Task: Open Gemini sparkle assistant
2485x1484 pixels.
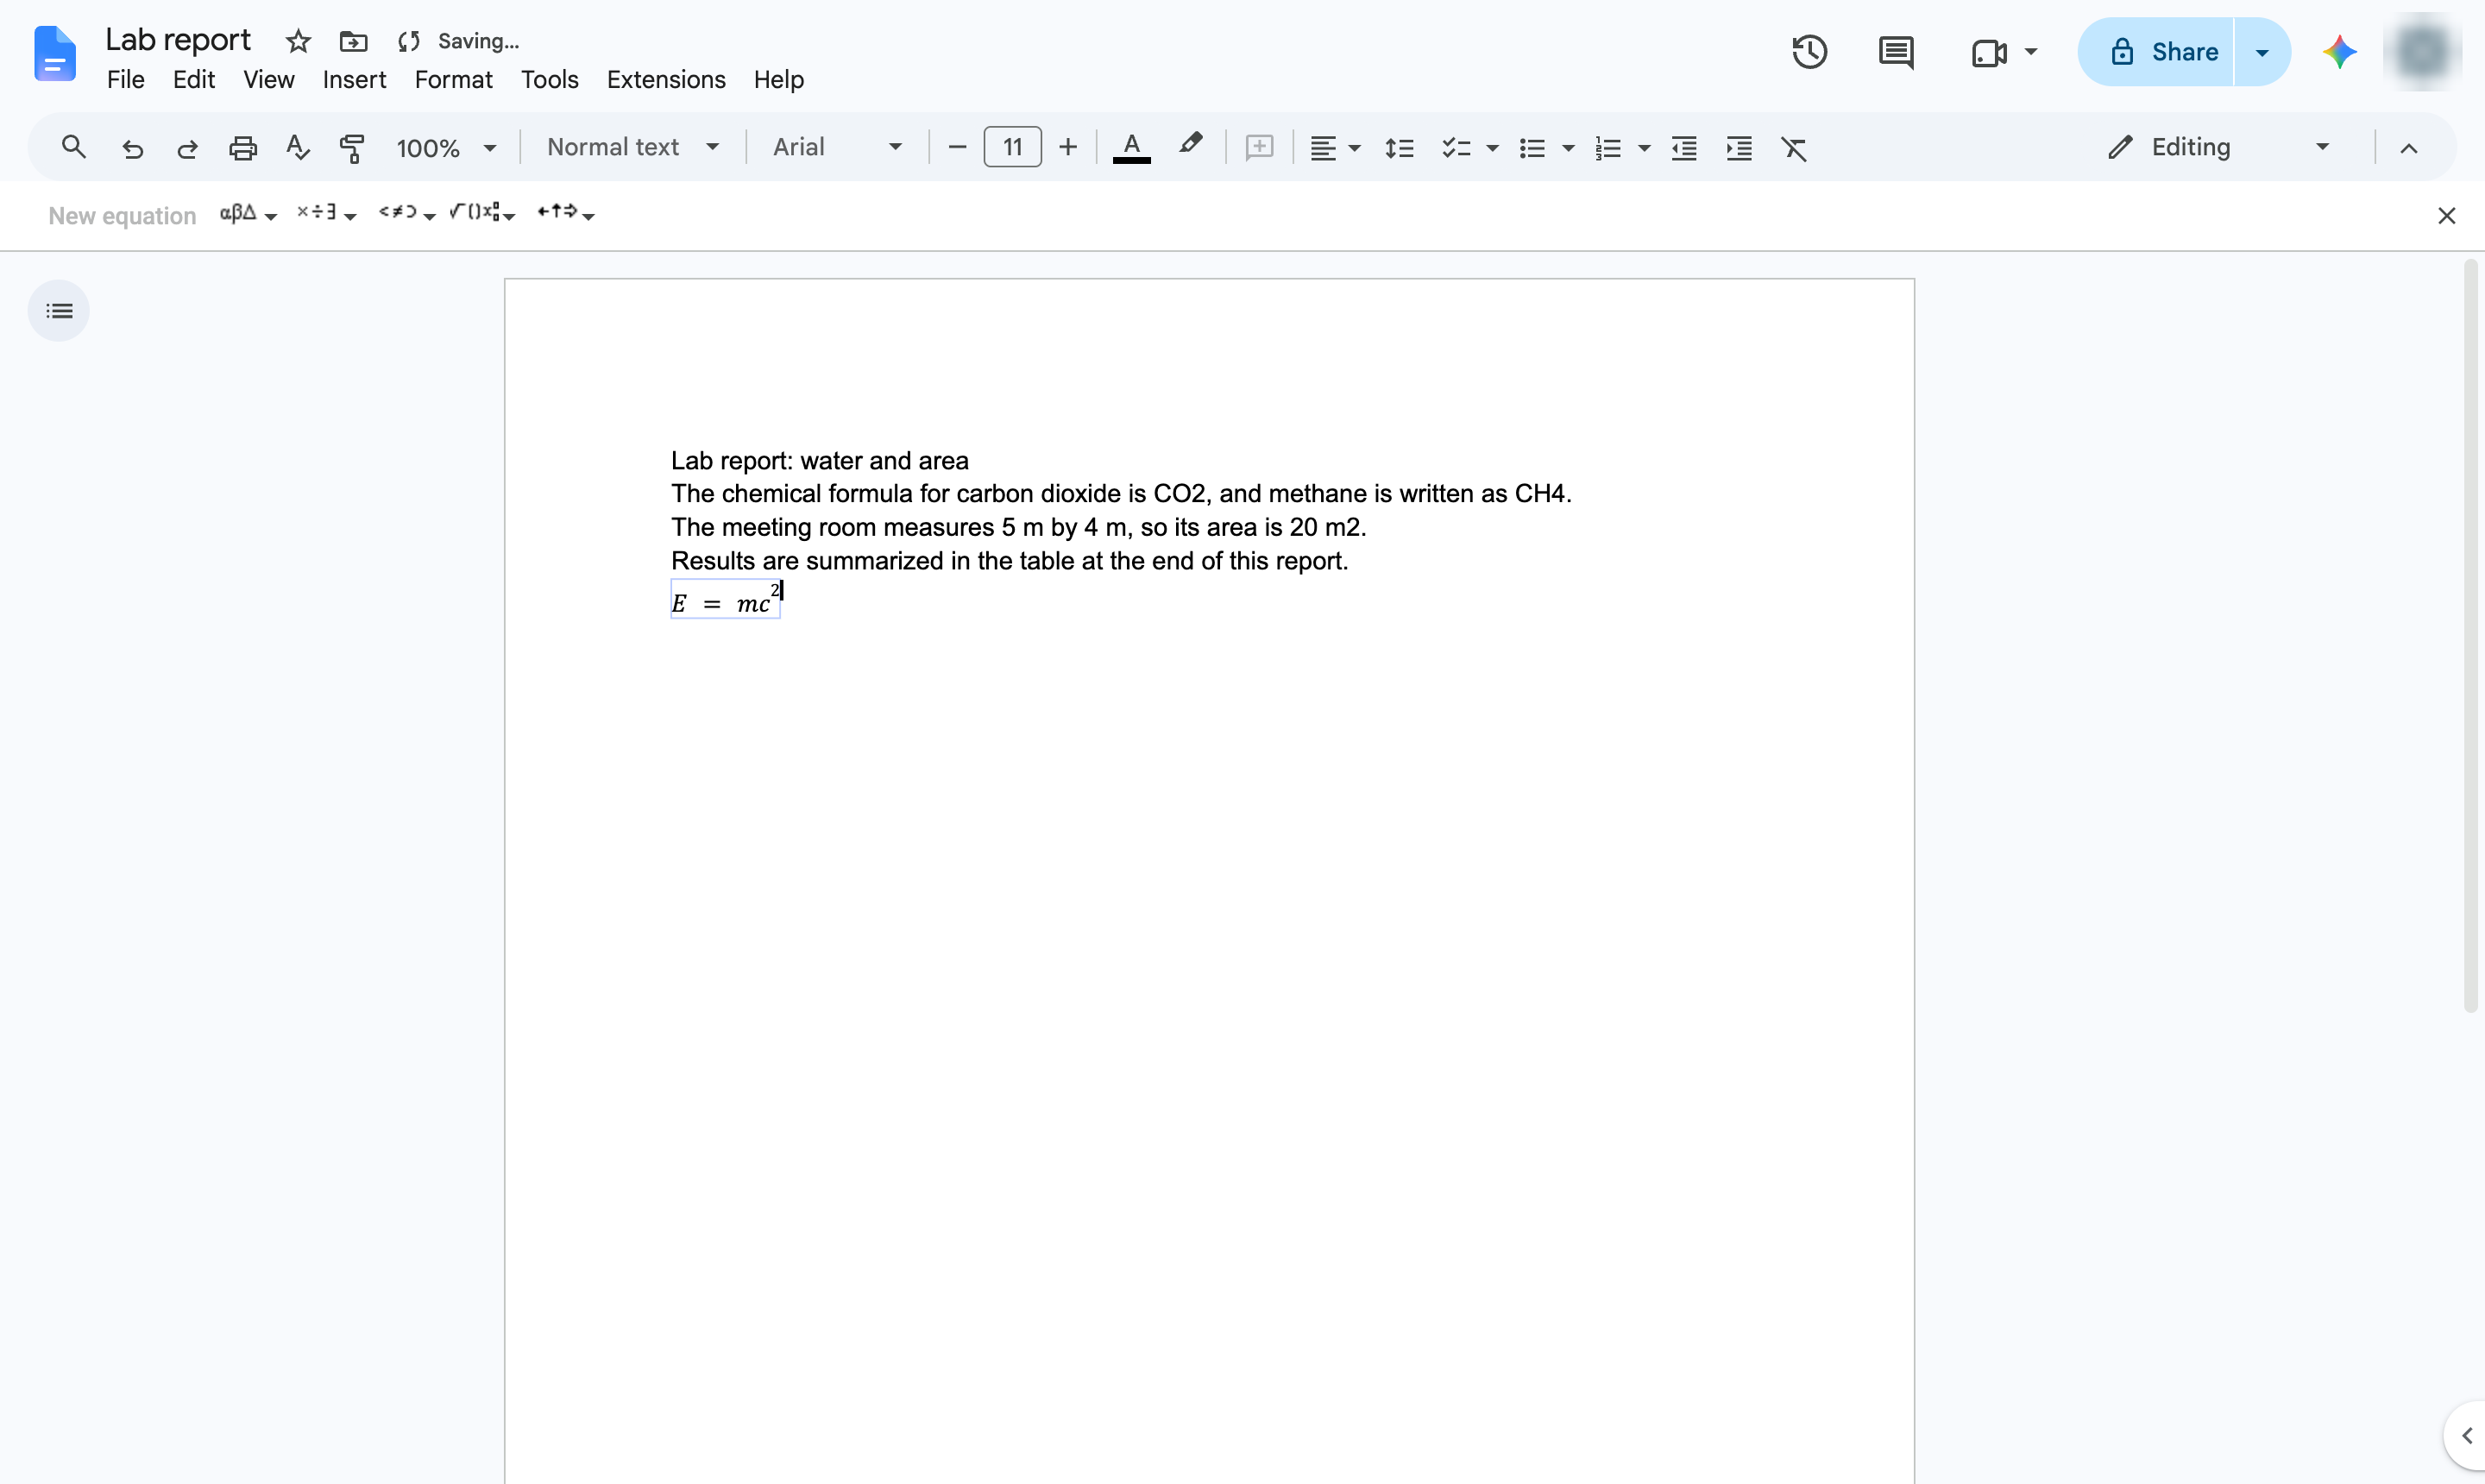Action: coord(2340,52)
